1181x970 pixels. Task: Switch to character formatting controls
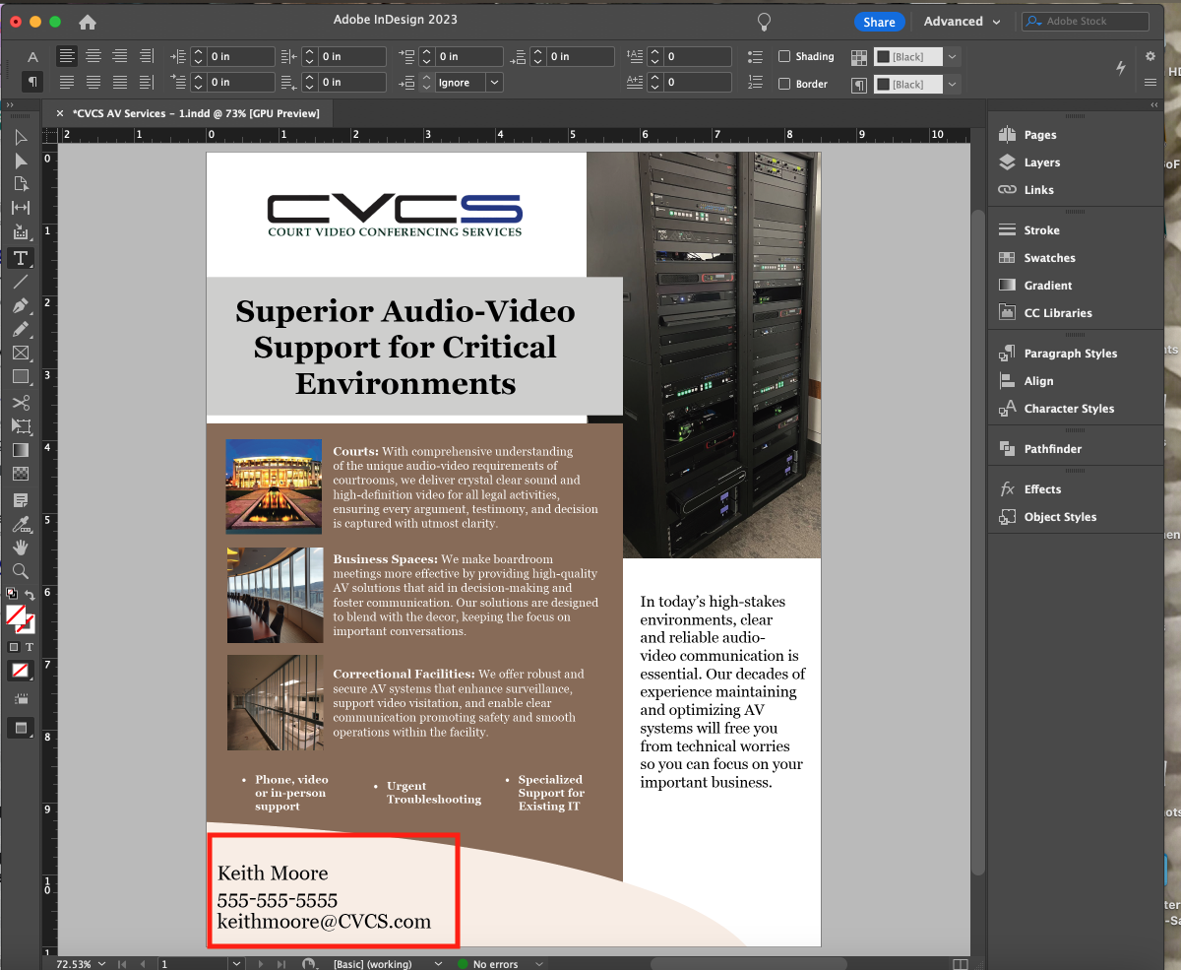32,56
